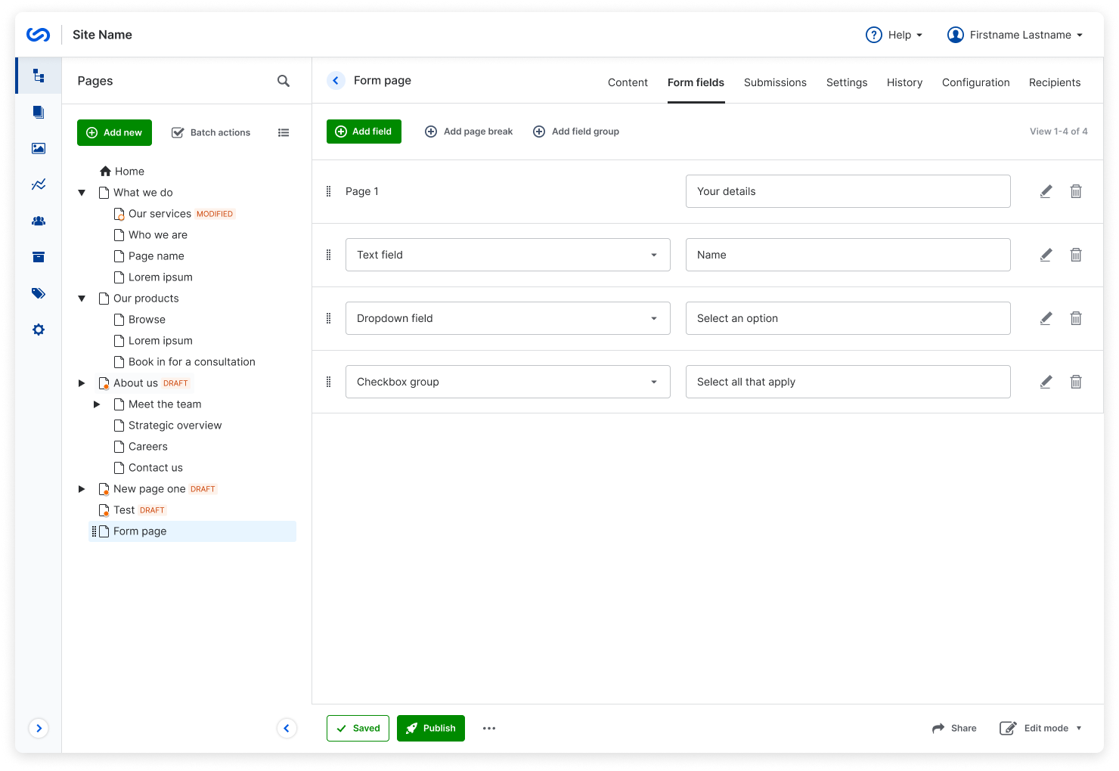Click the search icon in Pages panel

(x=284, y=81)
